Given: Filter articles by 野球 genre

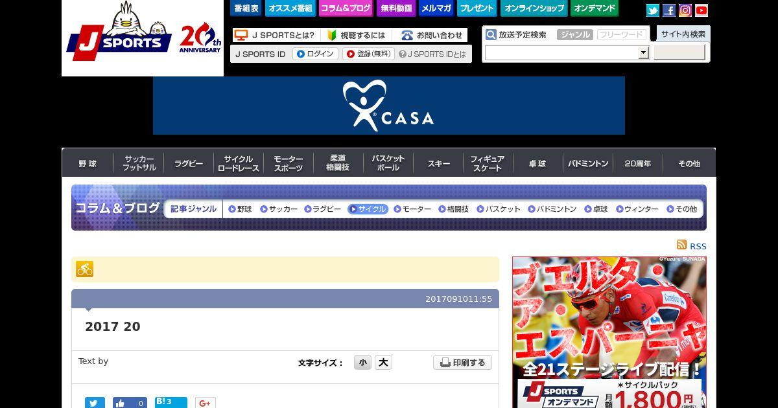Looking at the screenshot, I should 240,209.
